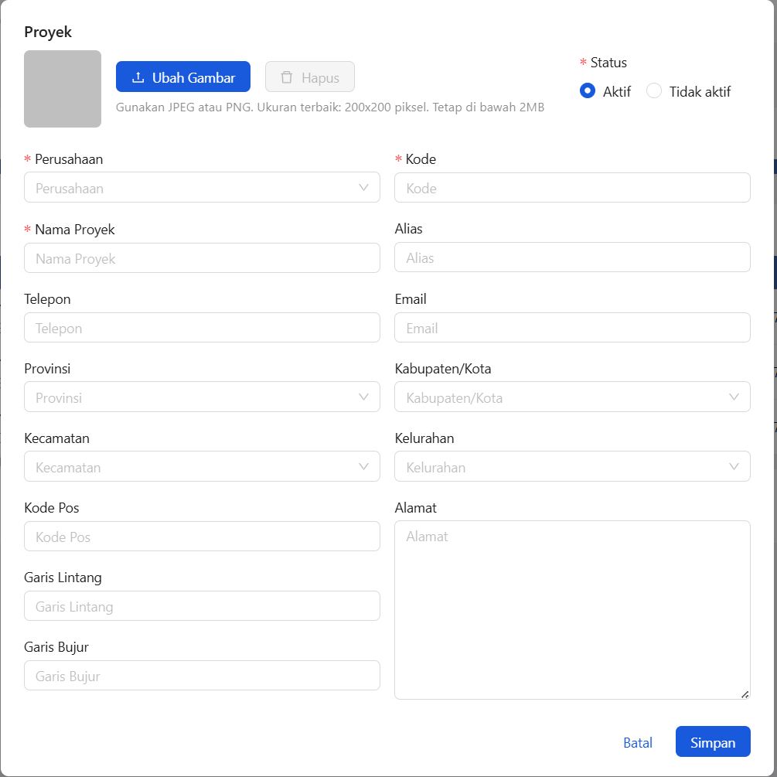Focus the Nama Proyek text field
The image size is (777, 777).
click(202, 258)
